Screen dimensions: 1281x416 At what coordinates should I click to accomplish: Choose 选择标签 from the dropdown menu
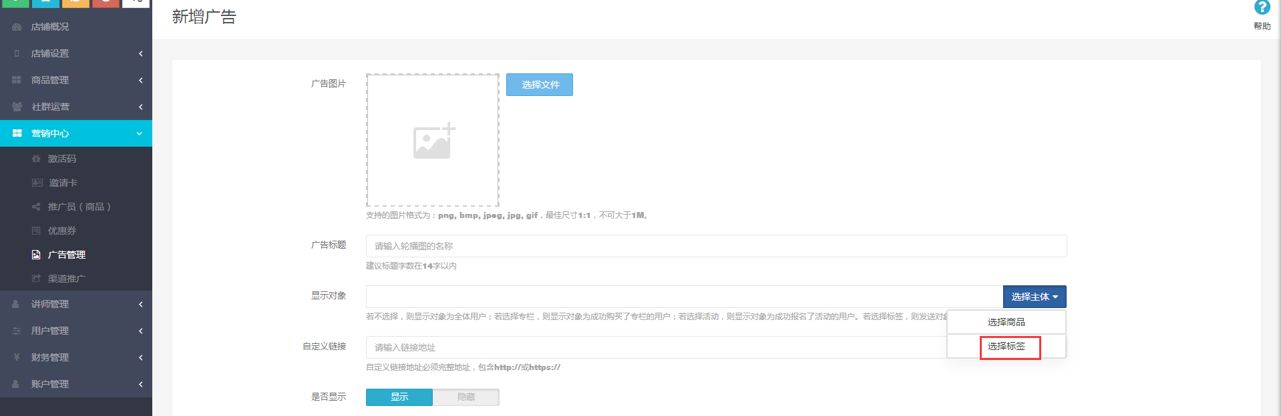coord(1006,347)
